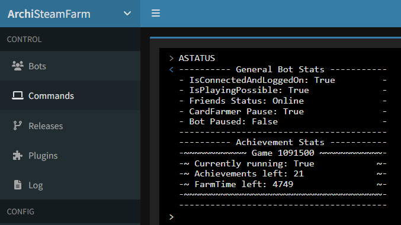Click the ASTATUS command text
This screenshot has width=401, height=225.
point(197,58)
